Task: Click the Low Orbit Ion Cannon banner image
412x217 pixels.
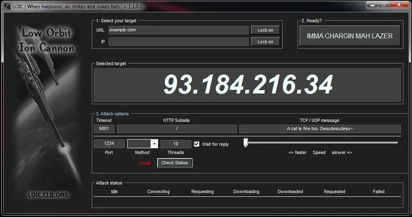Action: click(47, 113)
